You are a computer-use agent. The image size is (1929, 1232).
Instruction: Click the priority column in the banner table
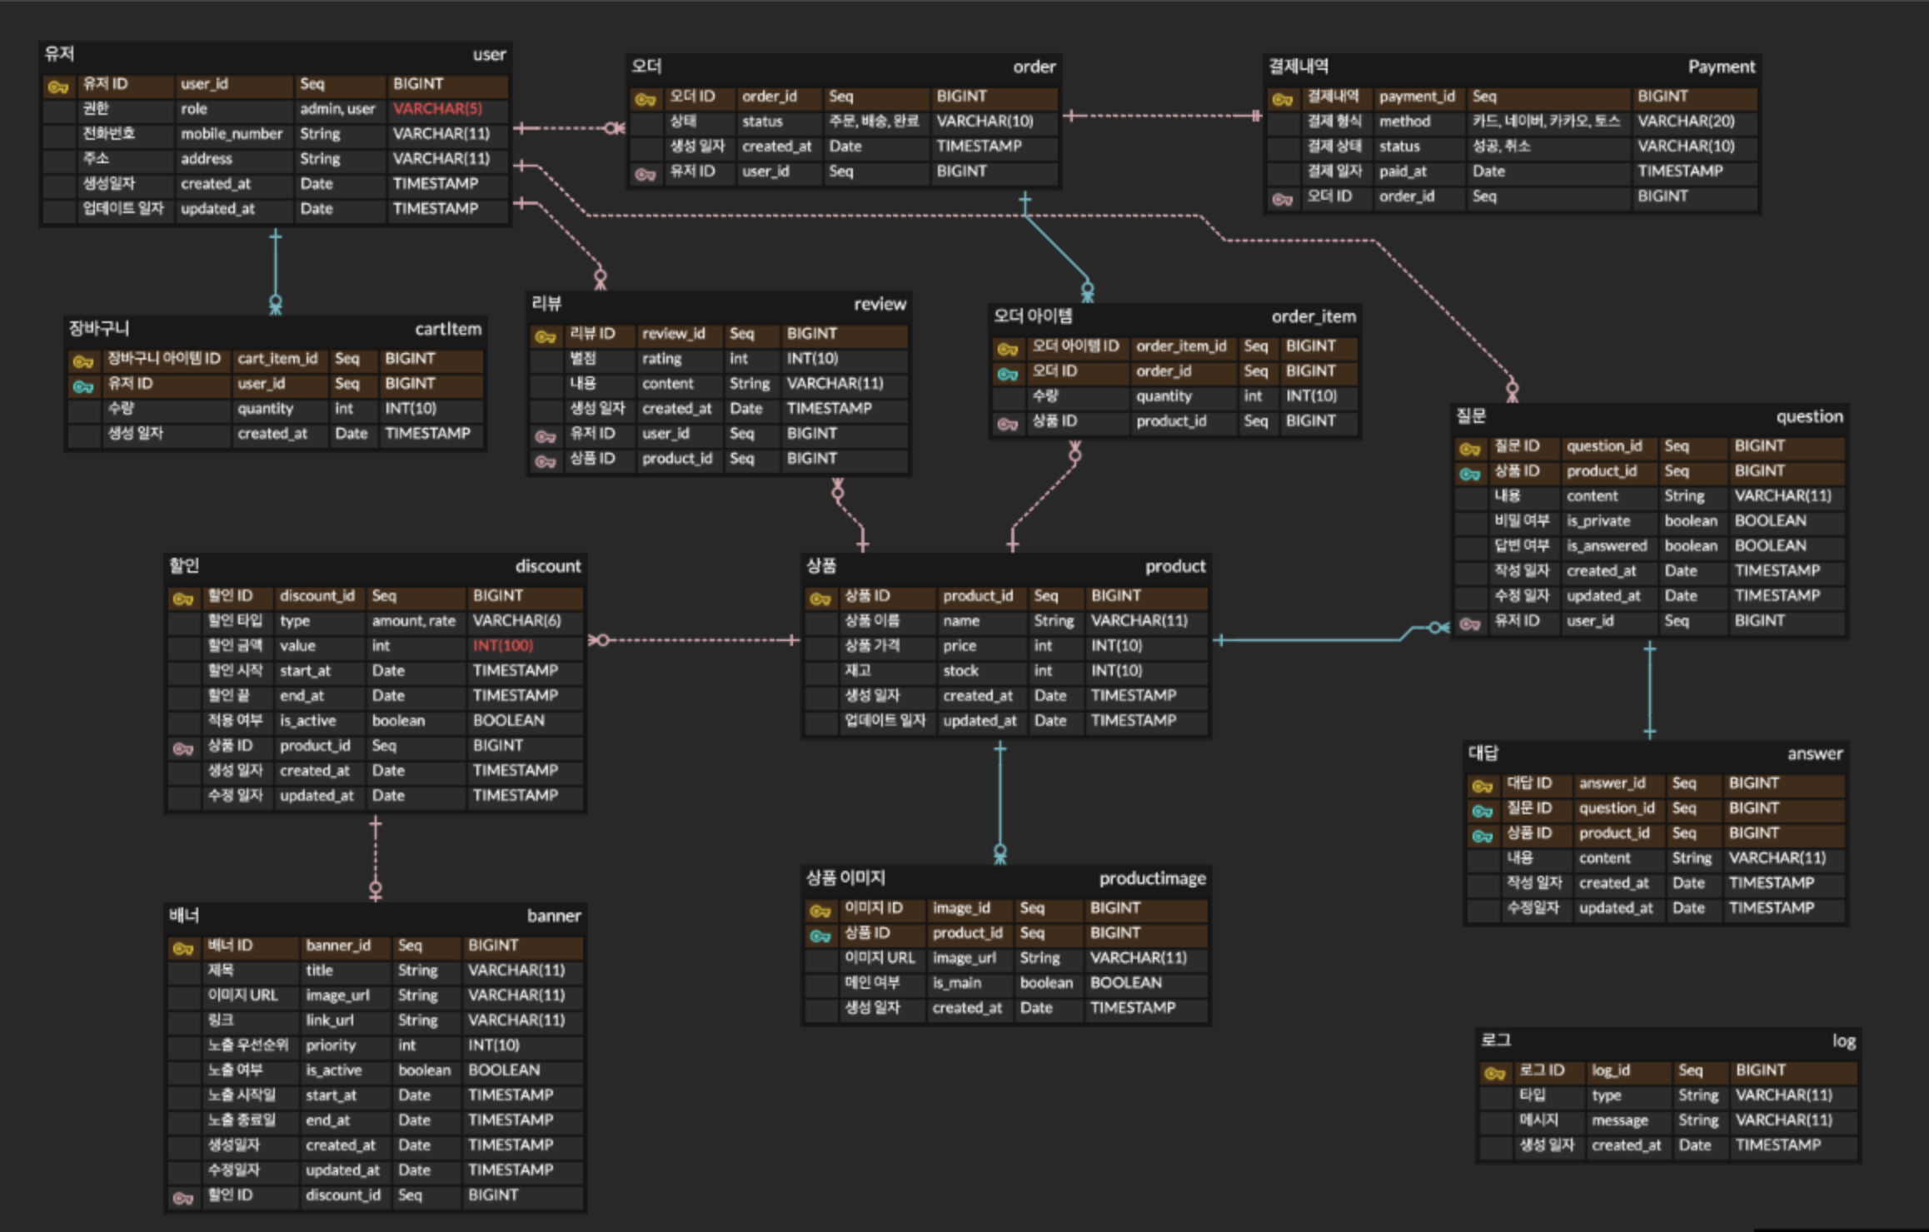[x=330, y=1046]
